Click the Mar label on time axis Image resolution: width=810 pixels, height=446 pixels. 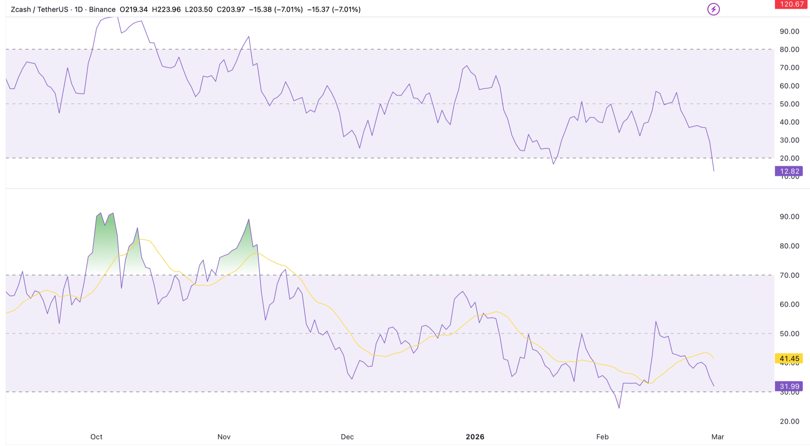(x=717, y=437)
